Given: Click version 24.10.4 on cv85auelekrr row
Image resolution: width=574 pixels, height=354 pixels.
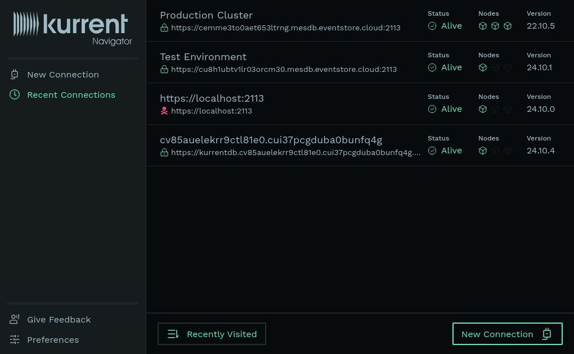Looking at the screenshot, I should (x=541, y=151).
